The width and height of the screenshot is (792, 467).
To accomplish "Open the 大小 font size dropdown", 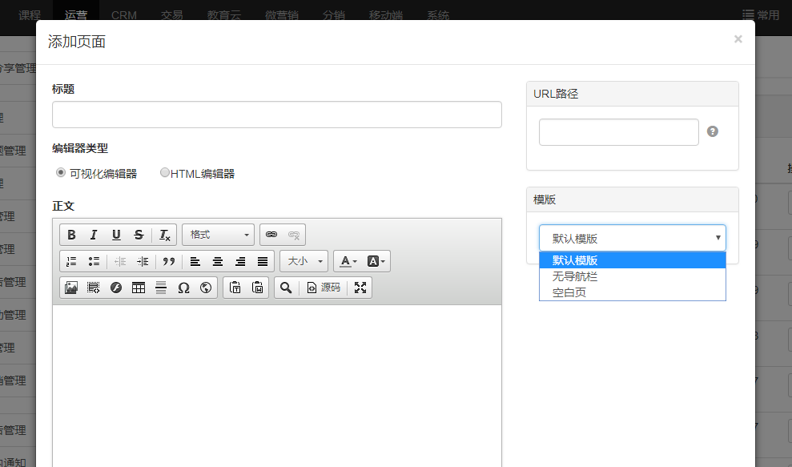I will (x=304, y=261).
